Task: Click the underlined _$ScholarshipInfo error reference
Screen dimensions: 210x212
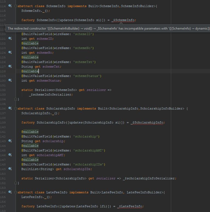Action: (x=147, y=123)
